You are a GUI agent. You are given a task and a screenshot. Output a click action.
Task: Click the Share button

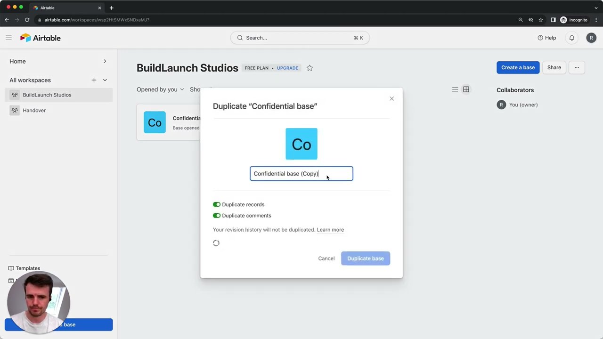554,67
